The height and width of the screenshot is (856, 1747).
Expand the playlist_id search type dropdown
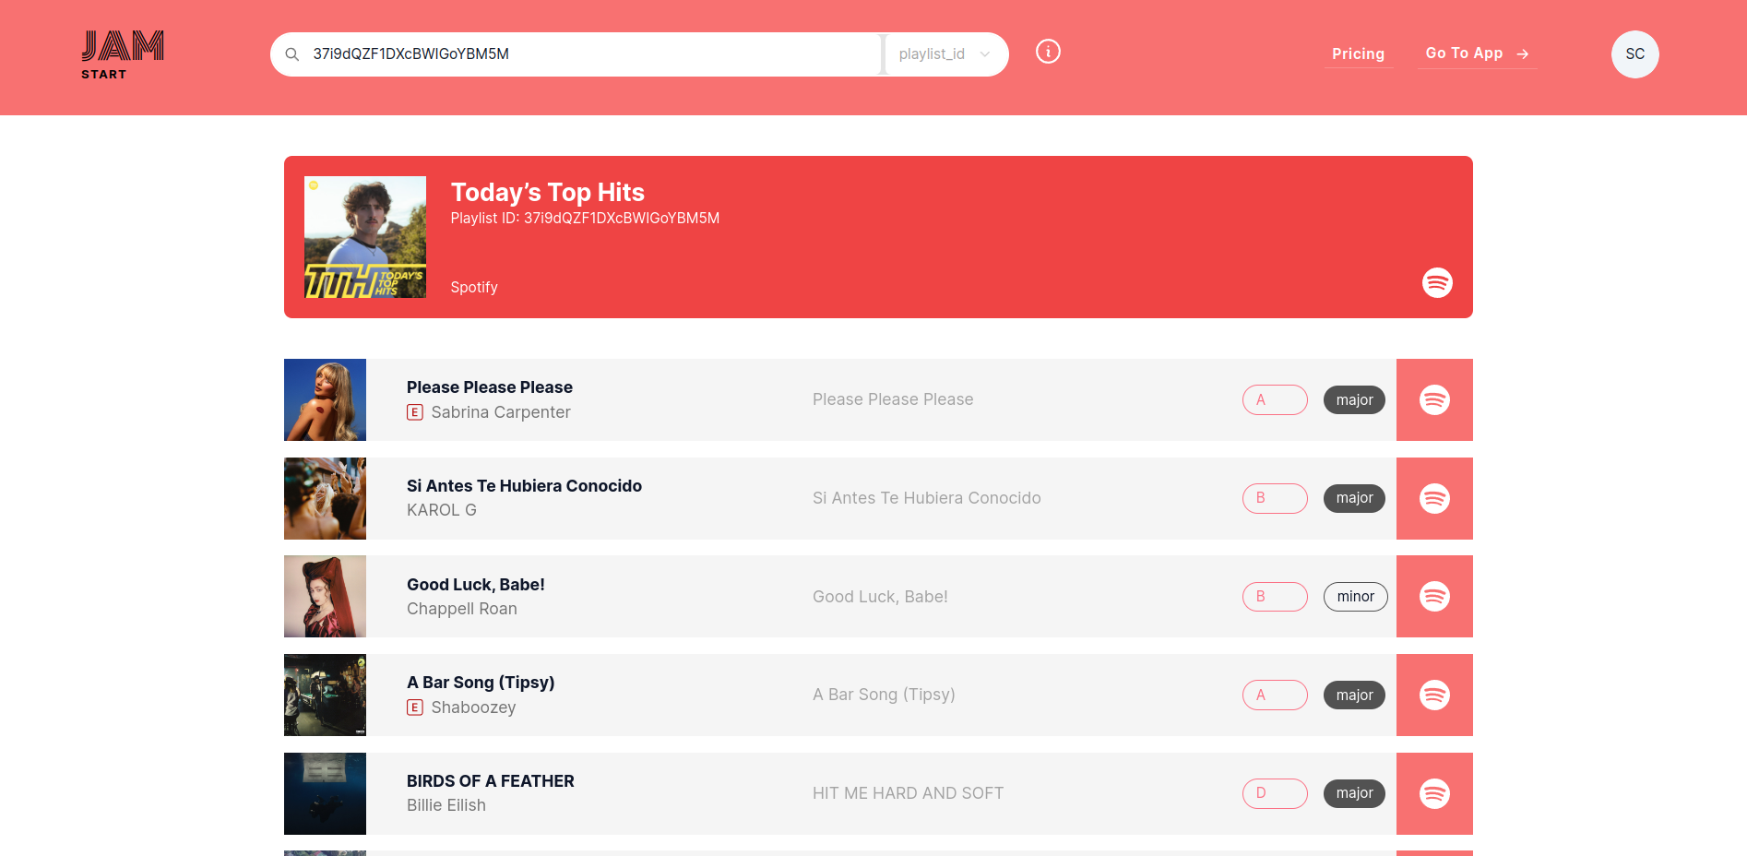coord(945,54)
